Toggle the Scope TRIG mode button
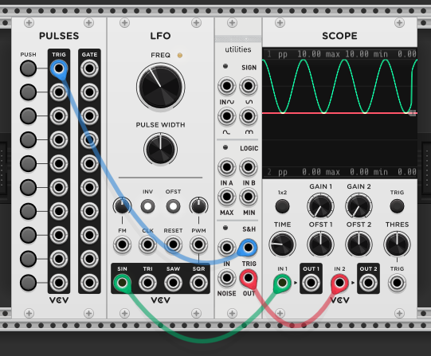 point(397,206)
